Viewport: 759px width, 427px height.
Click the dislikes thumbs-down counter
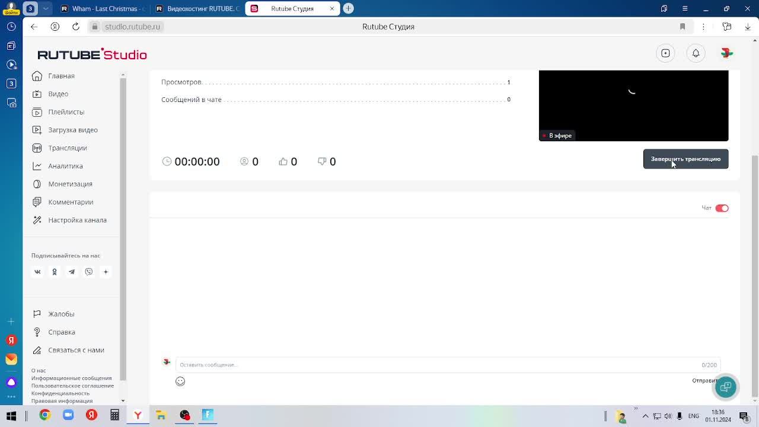coord(327,161)
